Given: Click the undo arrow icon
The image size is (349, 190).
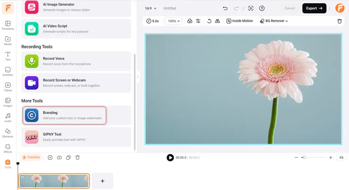Looking at the screenshot, I should pyautogui.click(x=225, y=8).
